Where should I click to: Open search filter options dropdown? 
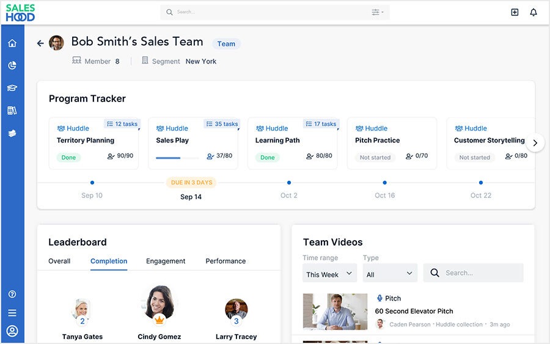coord(378,12)
